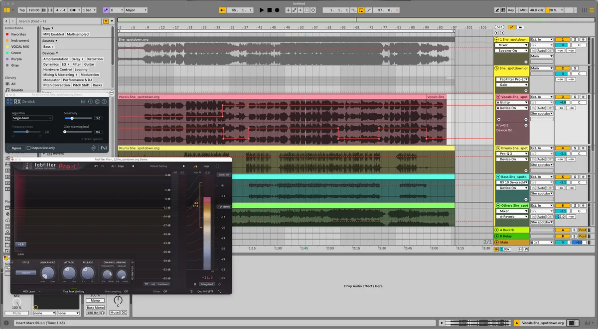This screenshot has height=329, width=598.
Task: Click the Bypass button in RX De-click
Action: tap(17, 148)
